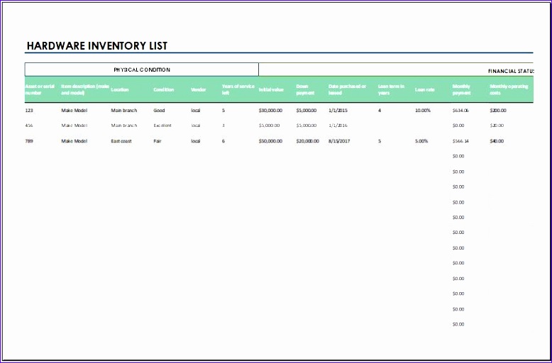Click the '5.00%' loan rate cell
The height and width of the screenshot is (363, 552).
tap(421, 141)
